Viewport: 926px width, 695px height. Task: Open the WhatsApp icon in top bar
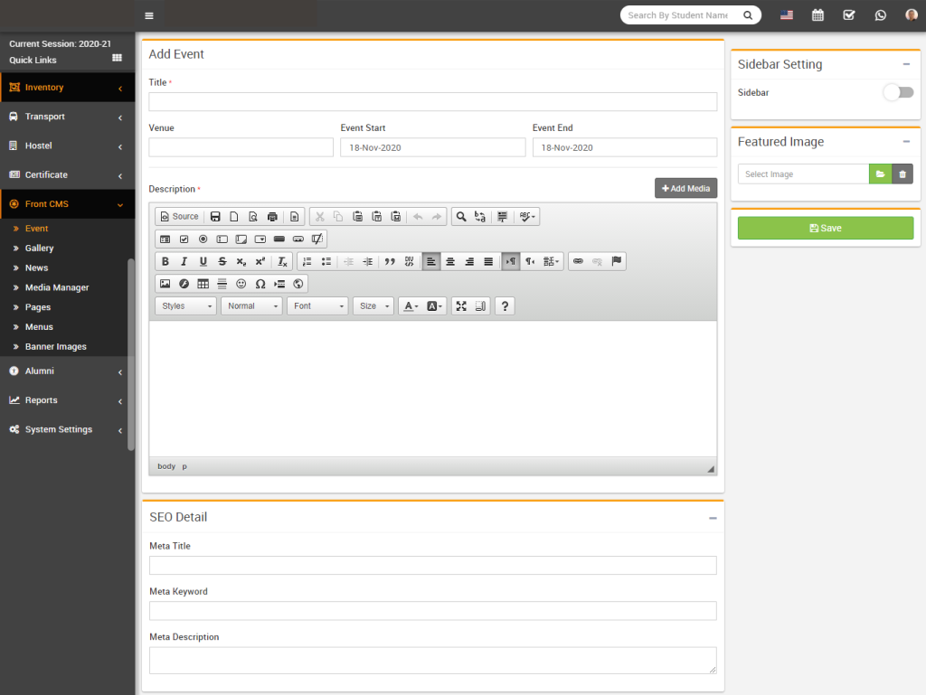coord(880,15)
